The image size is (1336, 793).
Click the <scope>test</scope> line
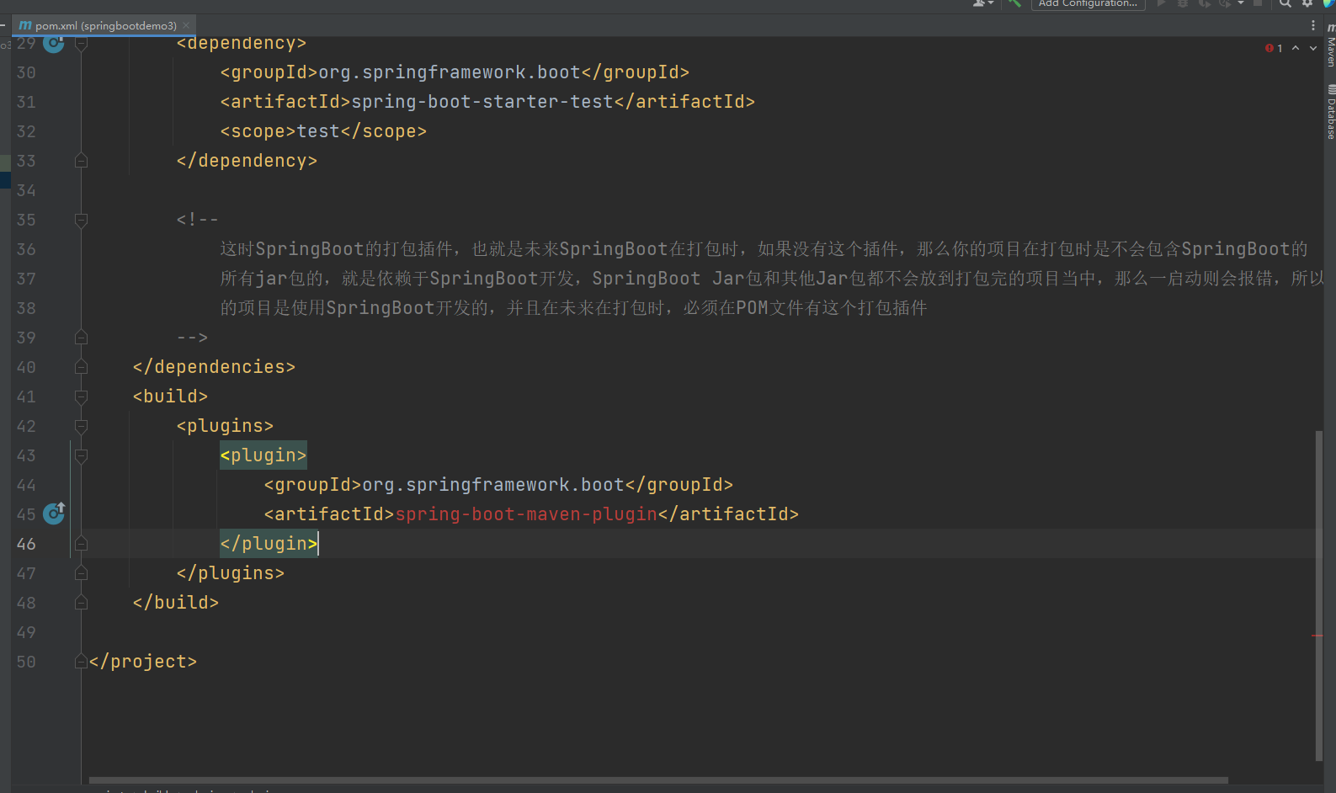coord(323,131)
